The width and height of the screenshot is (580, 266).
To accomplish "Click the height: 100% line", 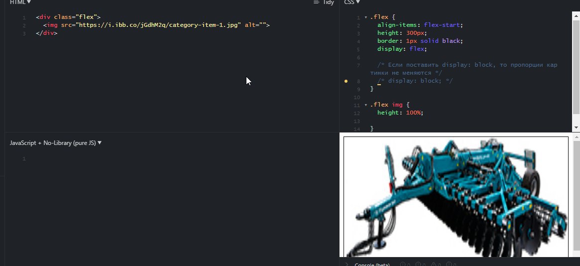I will pyautogui.click(x=400, y=113).
